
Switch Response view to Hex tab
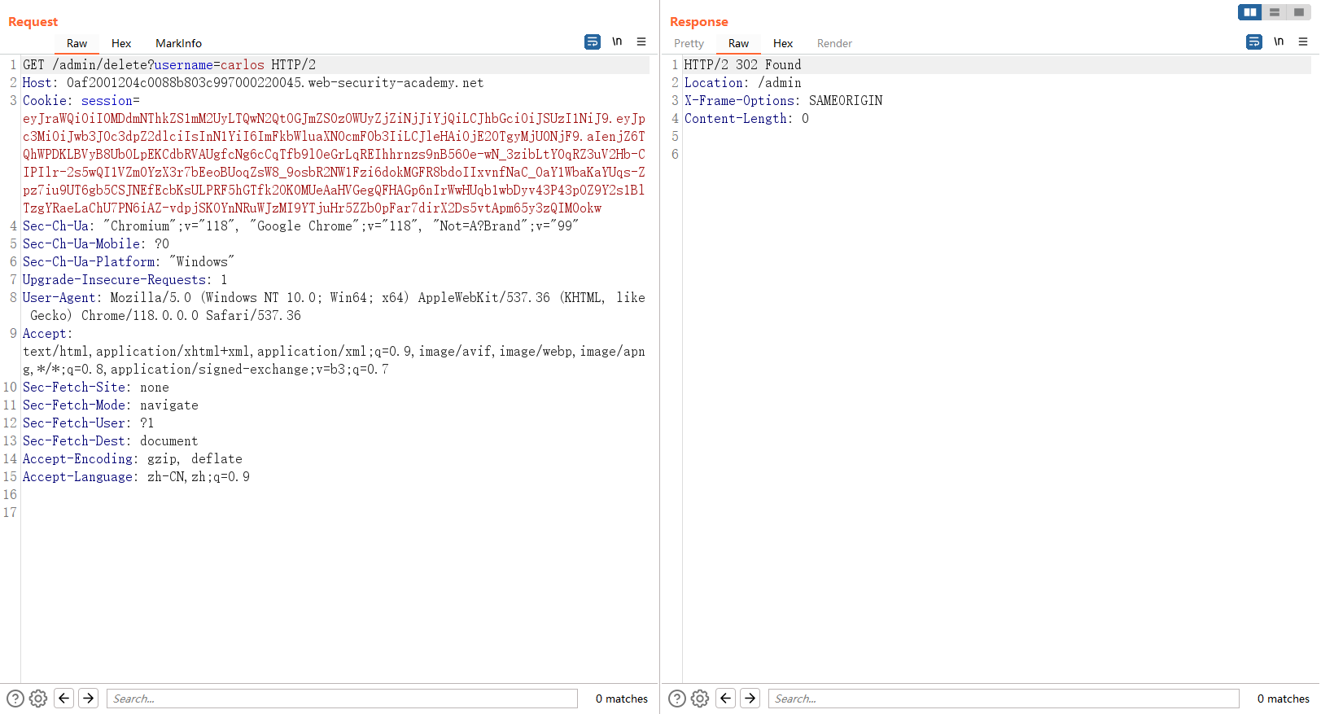coord(783,43)
